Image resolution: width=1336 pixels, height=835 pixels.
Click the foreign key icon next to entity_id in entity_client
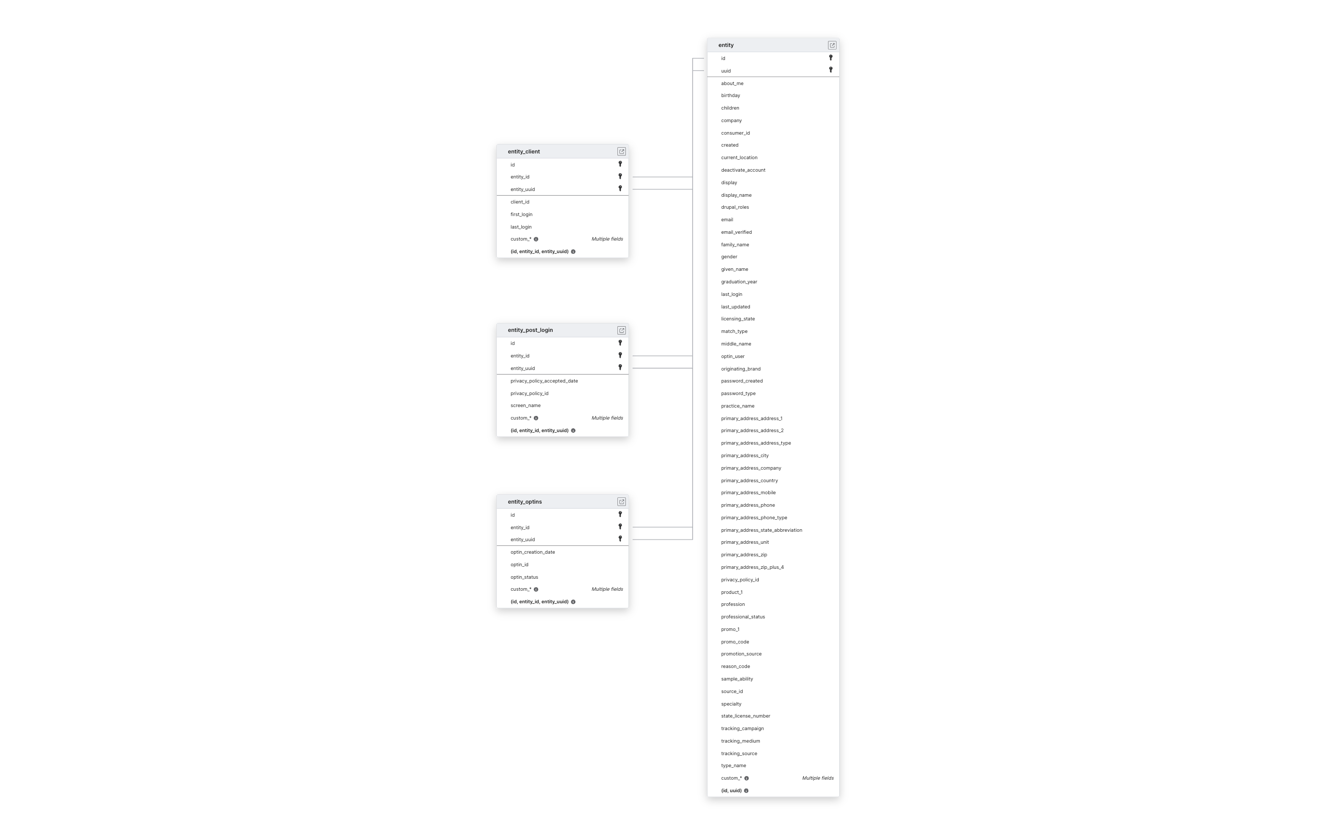(619, 177)
